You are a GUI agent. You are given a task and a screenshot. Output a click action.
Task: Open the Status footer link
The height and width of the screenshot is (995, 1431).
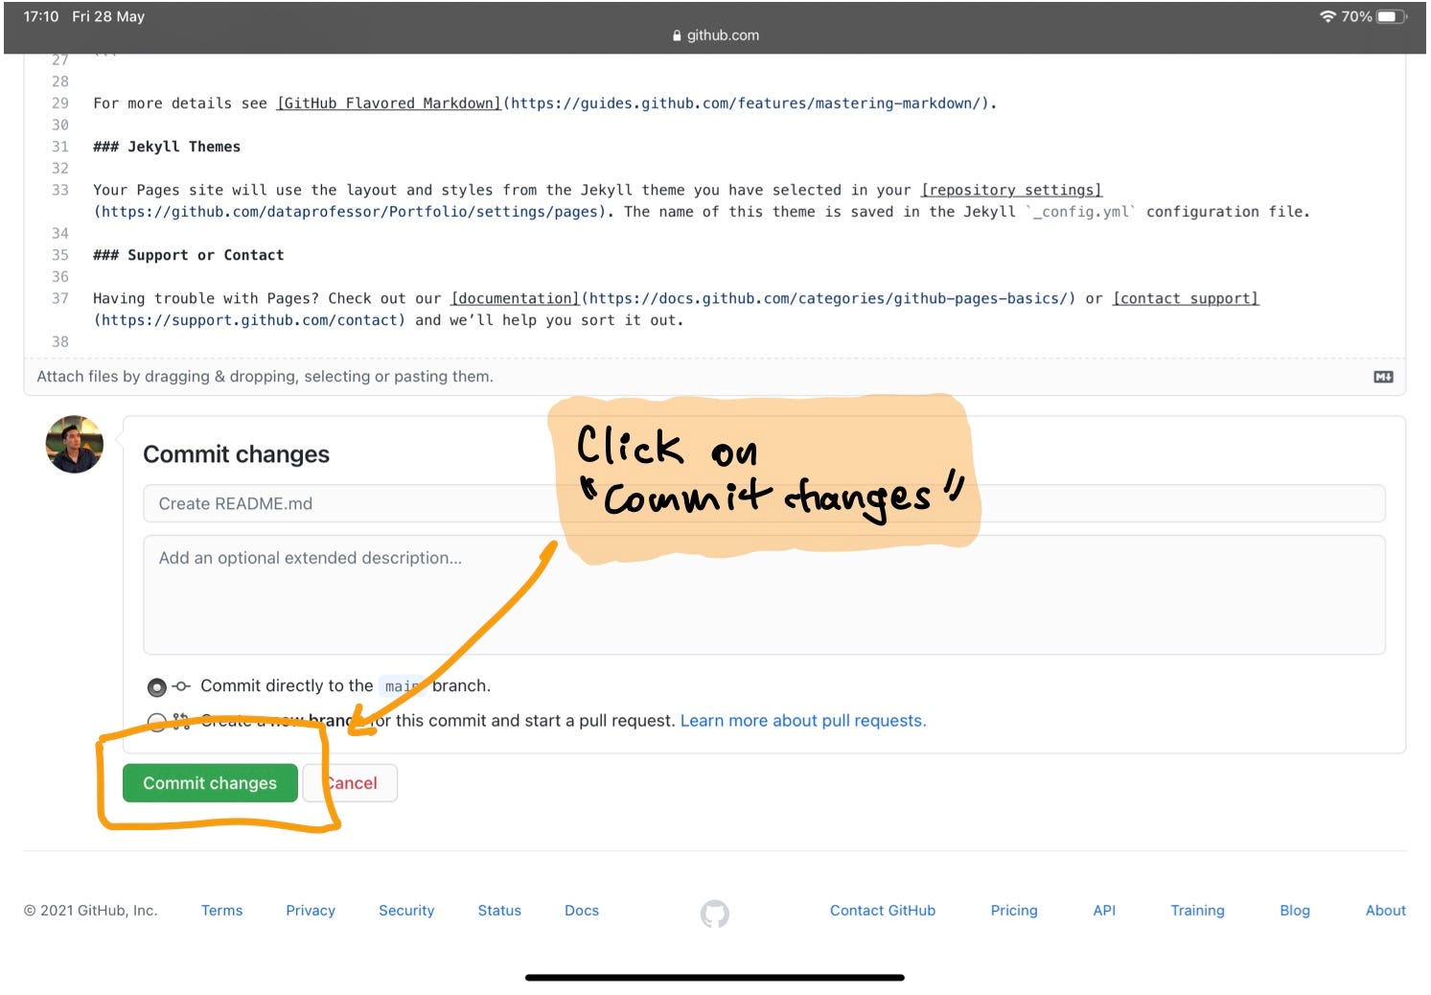coord(499,911)
